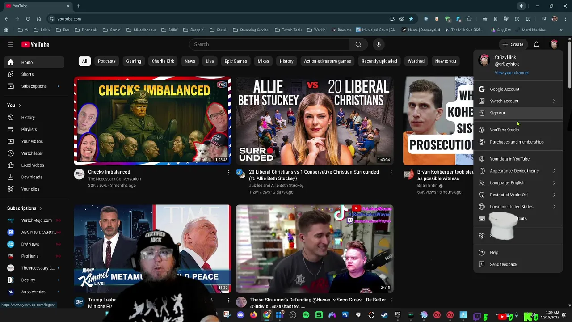Select the Epic Games category chip
572x322 pixels.
click(236, 61)
